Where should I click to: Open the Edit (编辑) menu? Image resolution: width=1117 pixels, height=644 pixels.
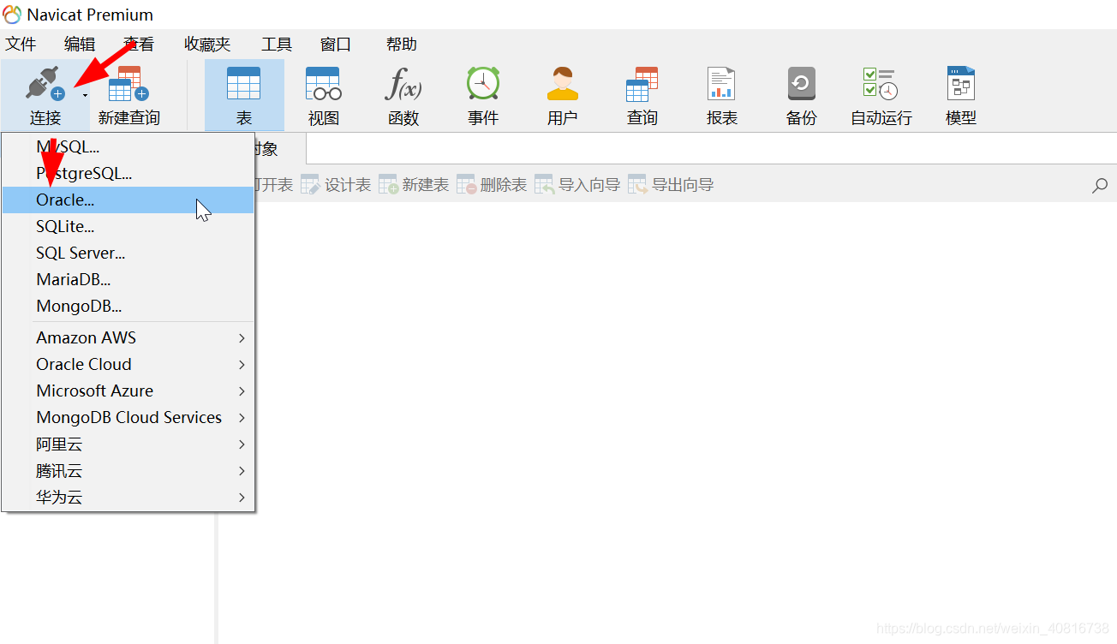(80, 45)
